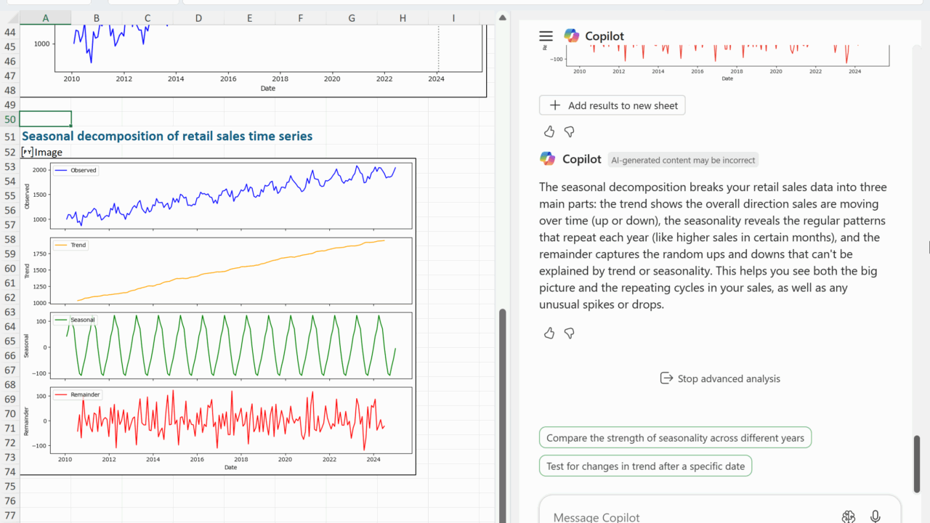Like the seasonal decomposition explanation response
Viewport: 930px width, 523px height.
pyautogui.click(x=549, y=333)
